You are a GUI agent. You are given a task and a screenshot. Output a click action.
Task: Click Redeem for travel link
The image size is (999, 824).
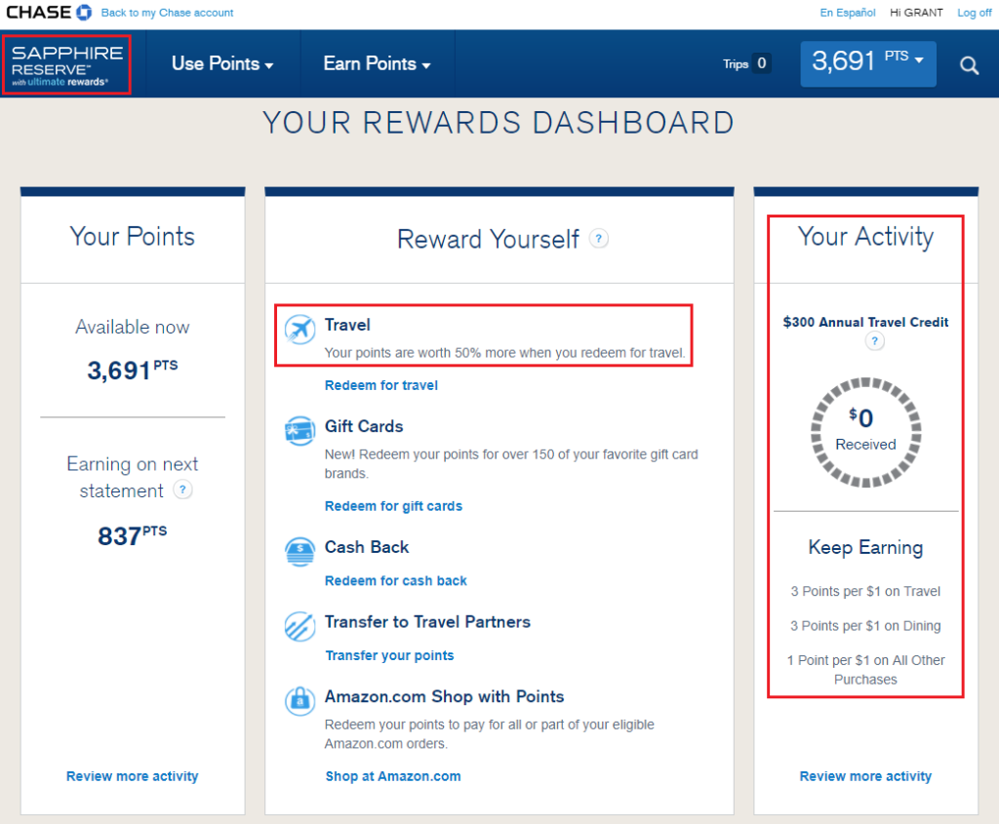point(381,385)
